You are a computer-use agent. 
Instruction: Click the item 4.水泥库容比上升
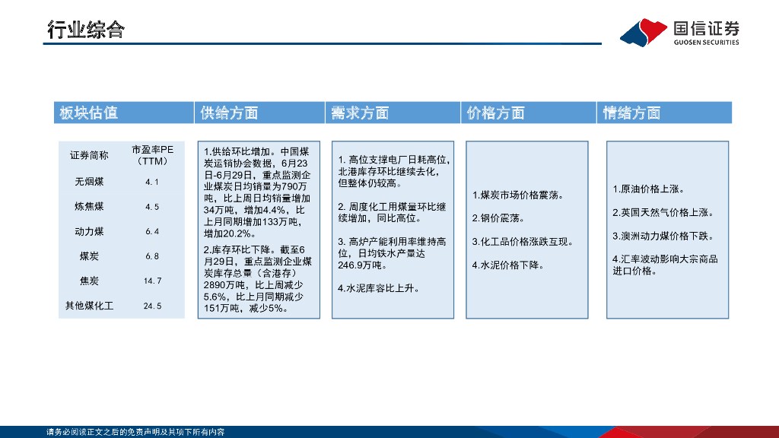(x=379, y=288)
